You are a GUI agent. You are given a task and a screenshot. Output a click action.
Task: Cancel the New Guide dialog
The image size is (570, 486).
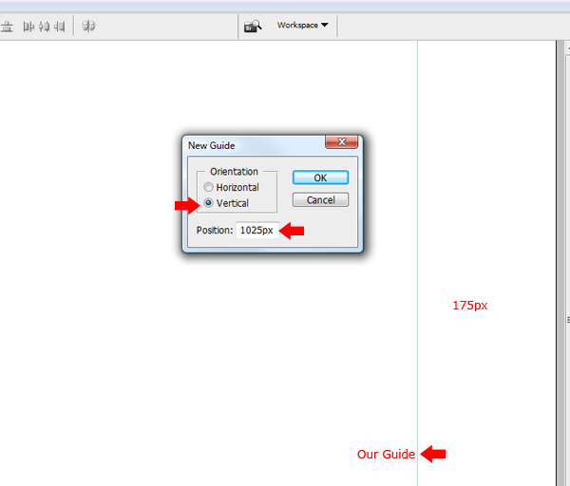click(x=320, y=199)
